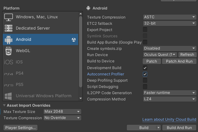Image resolution: width=198 pixels, height=132 pixels.
Task: Uncheck the Autoconnect Profiler checkbox
Action: (x=145, y=74)
